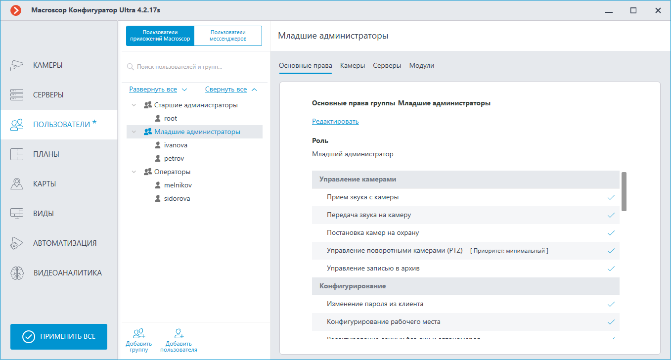Click group icon of Операторы
Viewport: 671px width, 360px height.
tap(147, 172)
